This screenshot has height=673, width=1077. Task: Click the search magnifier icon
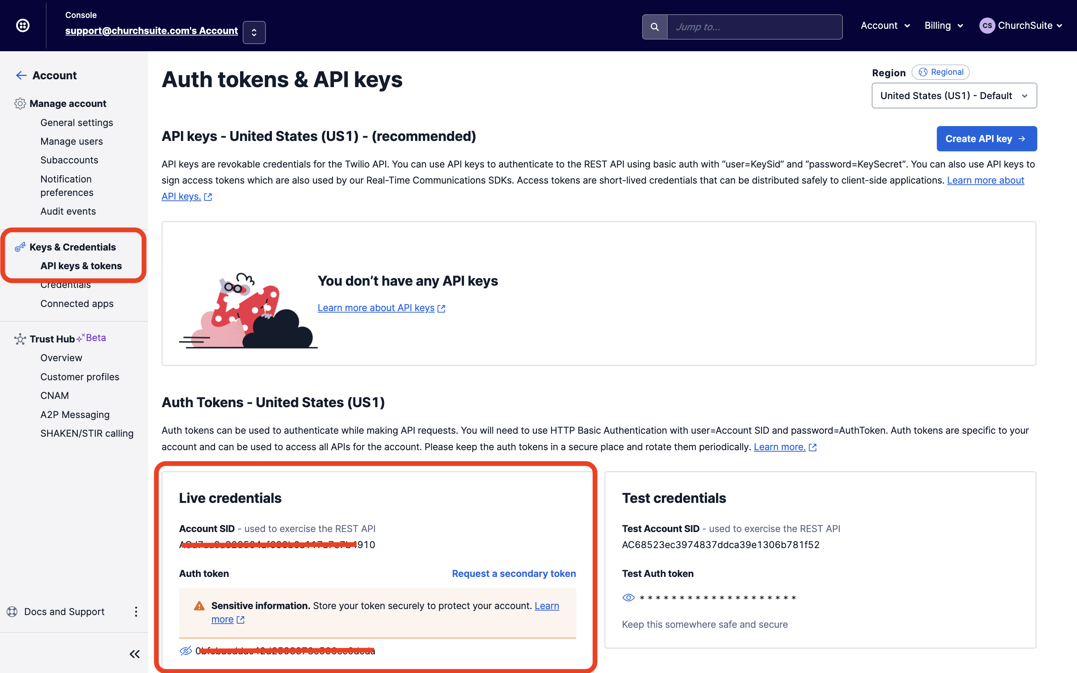pos(654,27)
